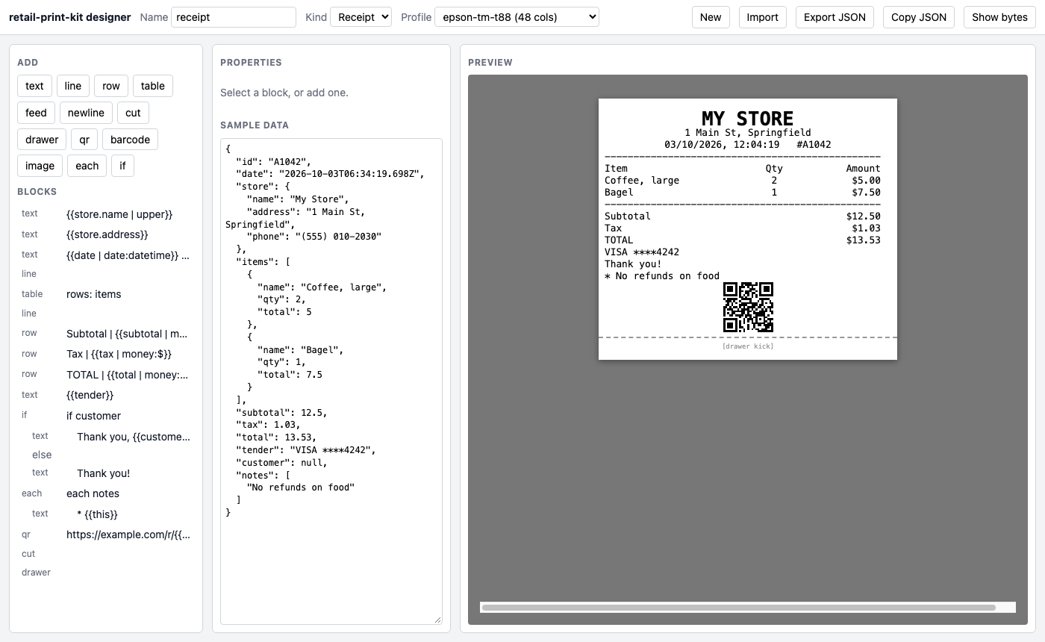Click inside the Sample Data JSON text area

[x=331, y=381]
